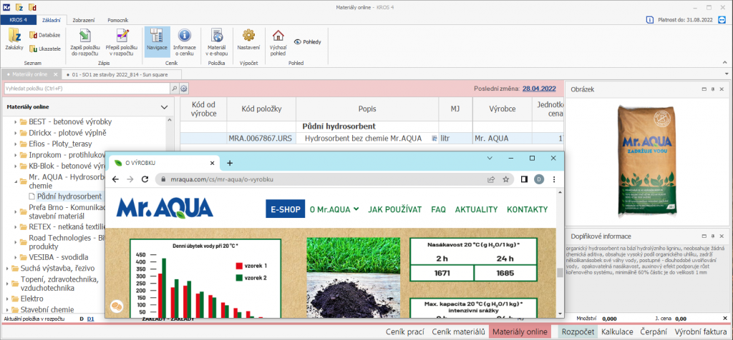
Task: Click E-SHOP button on Mr.AQUA site
Action: coord(285,209)
